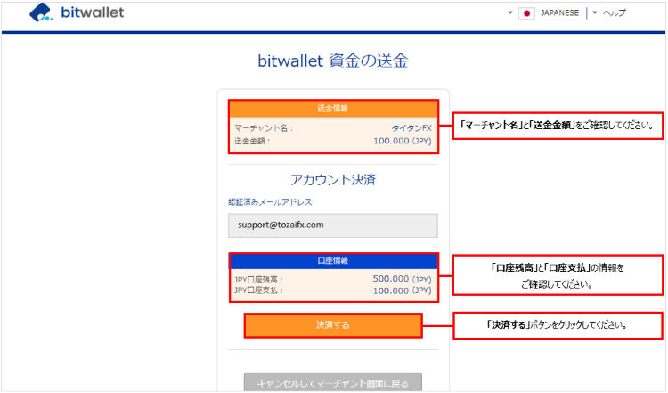Screen dimensions: 668x393
Task: Select the 口座情報 header bar
Action: pos(334,261)
